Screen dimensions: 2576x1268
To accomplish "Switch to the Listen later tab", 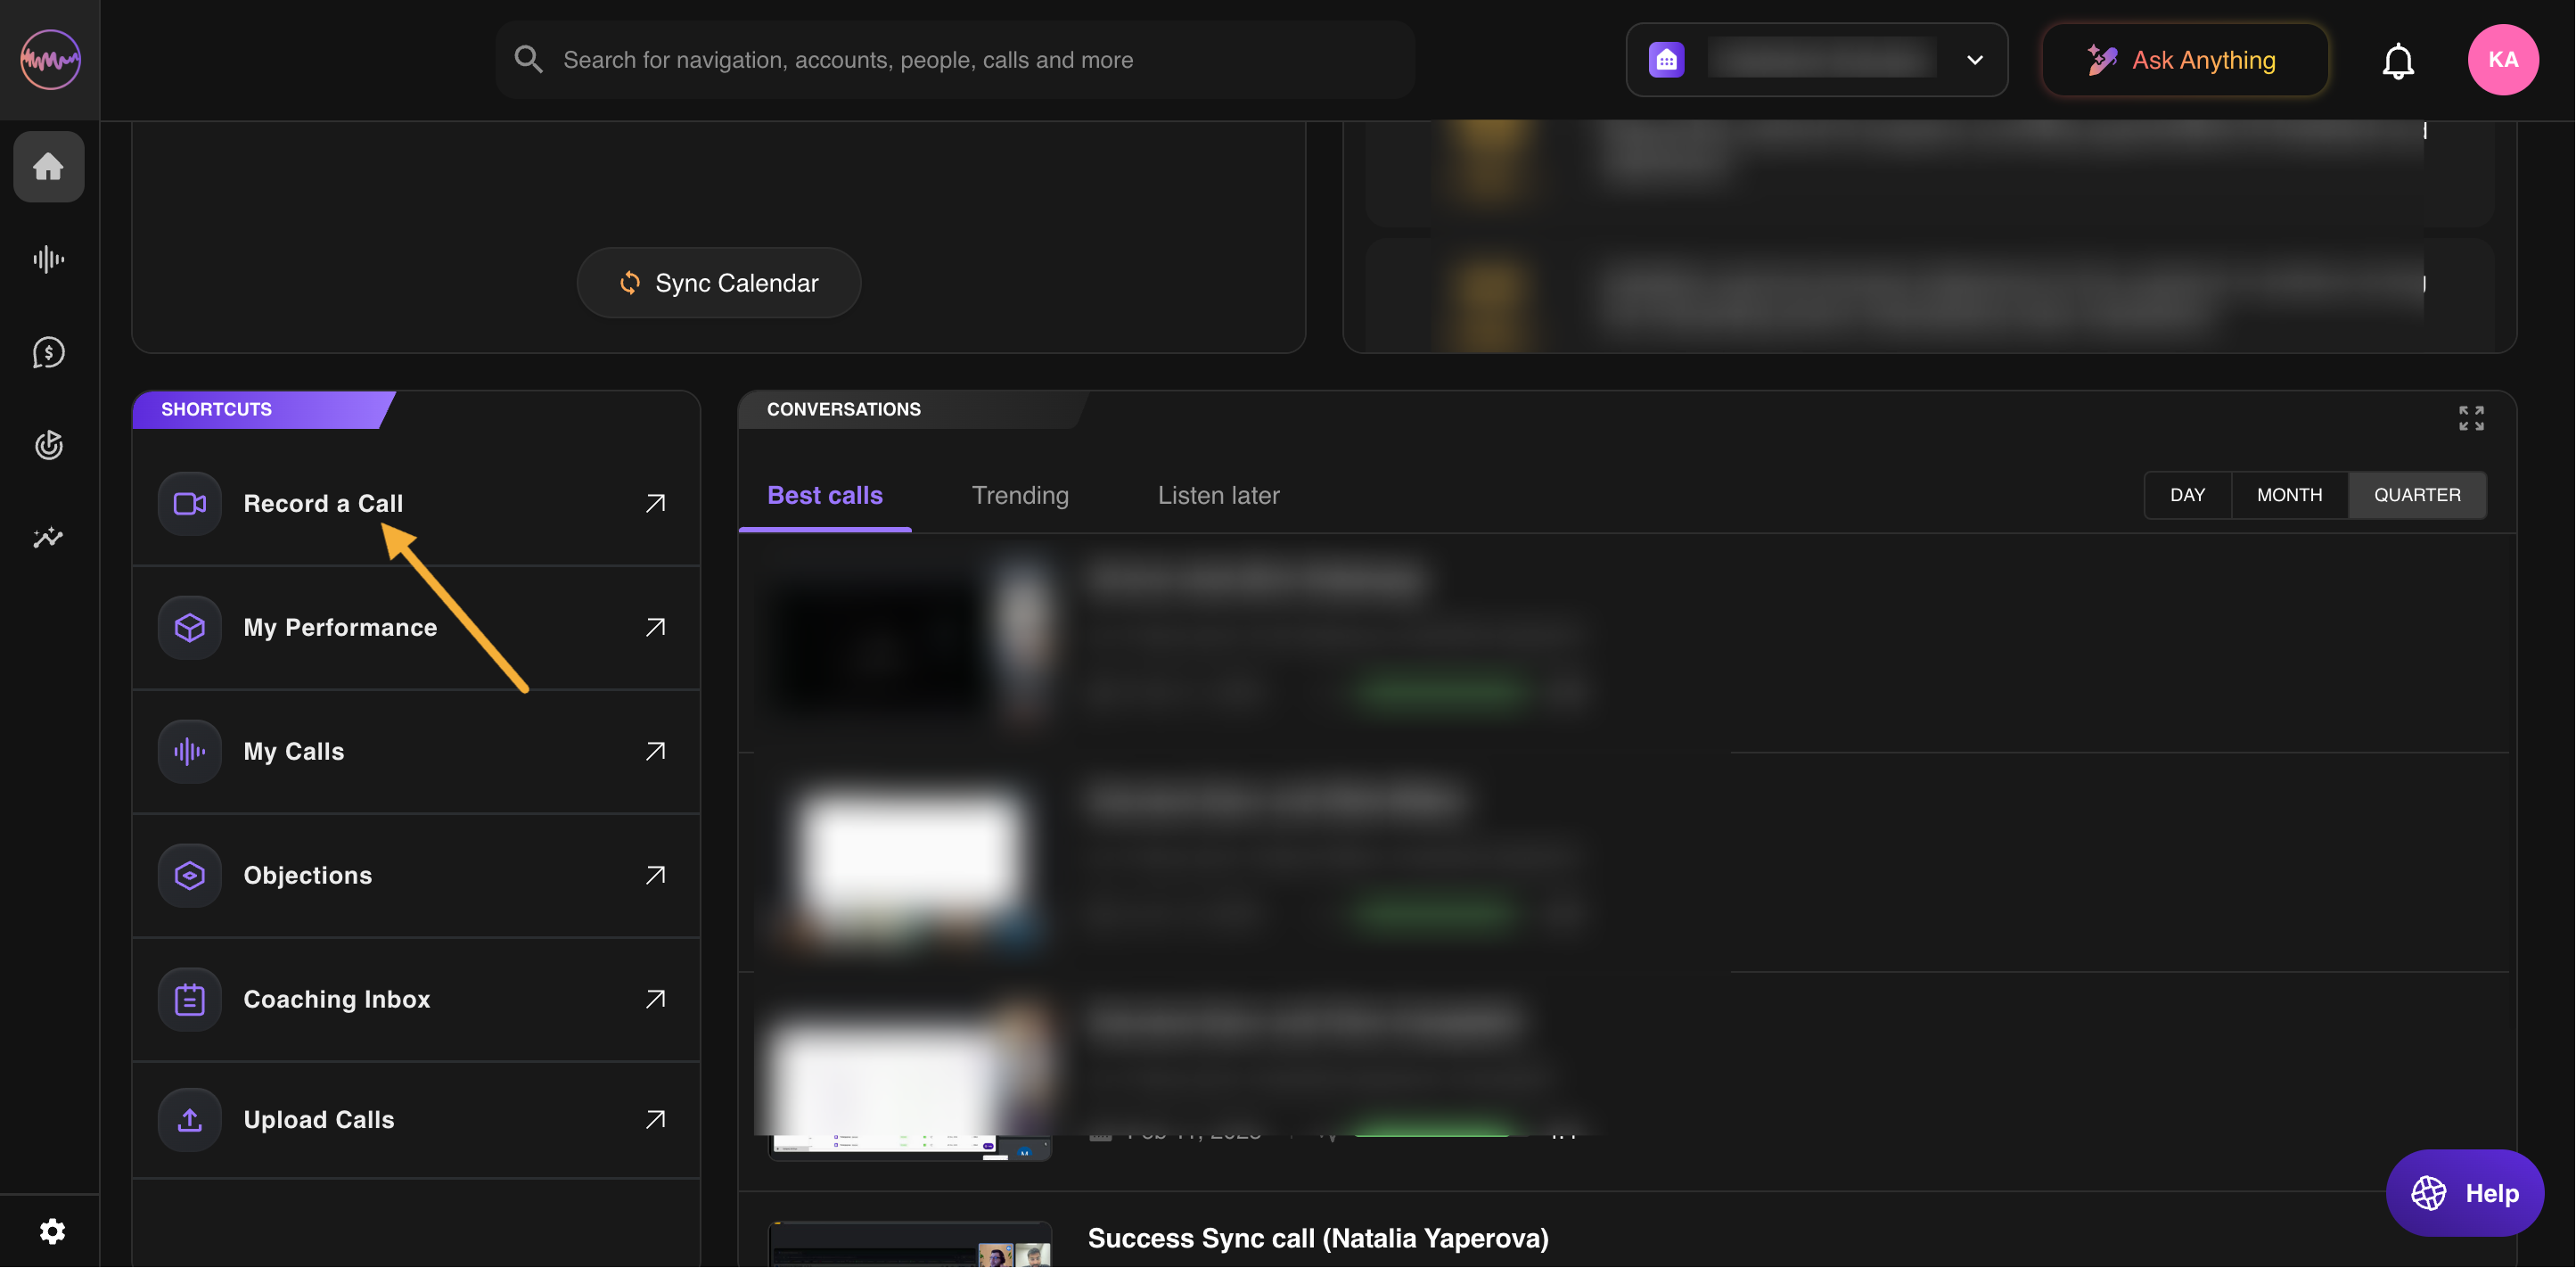I will [x=1218, y=496].
